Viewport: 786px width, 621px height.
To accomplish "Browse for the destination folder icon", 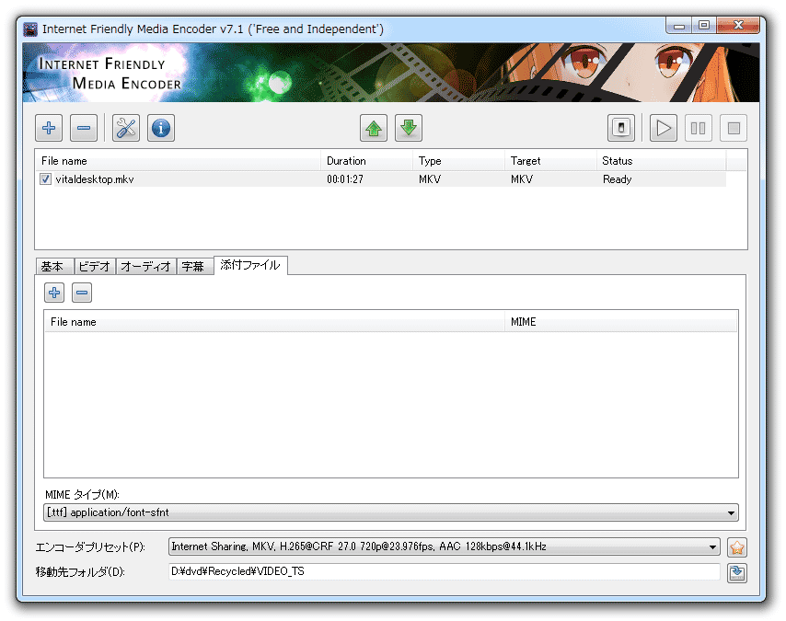I will [737, 573].
